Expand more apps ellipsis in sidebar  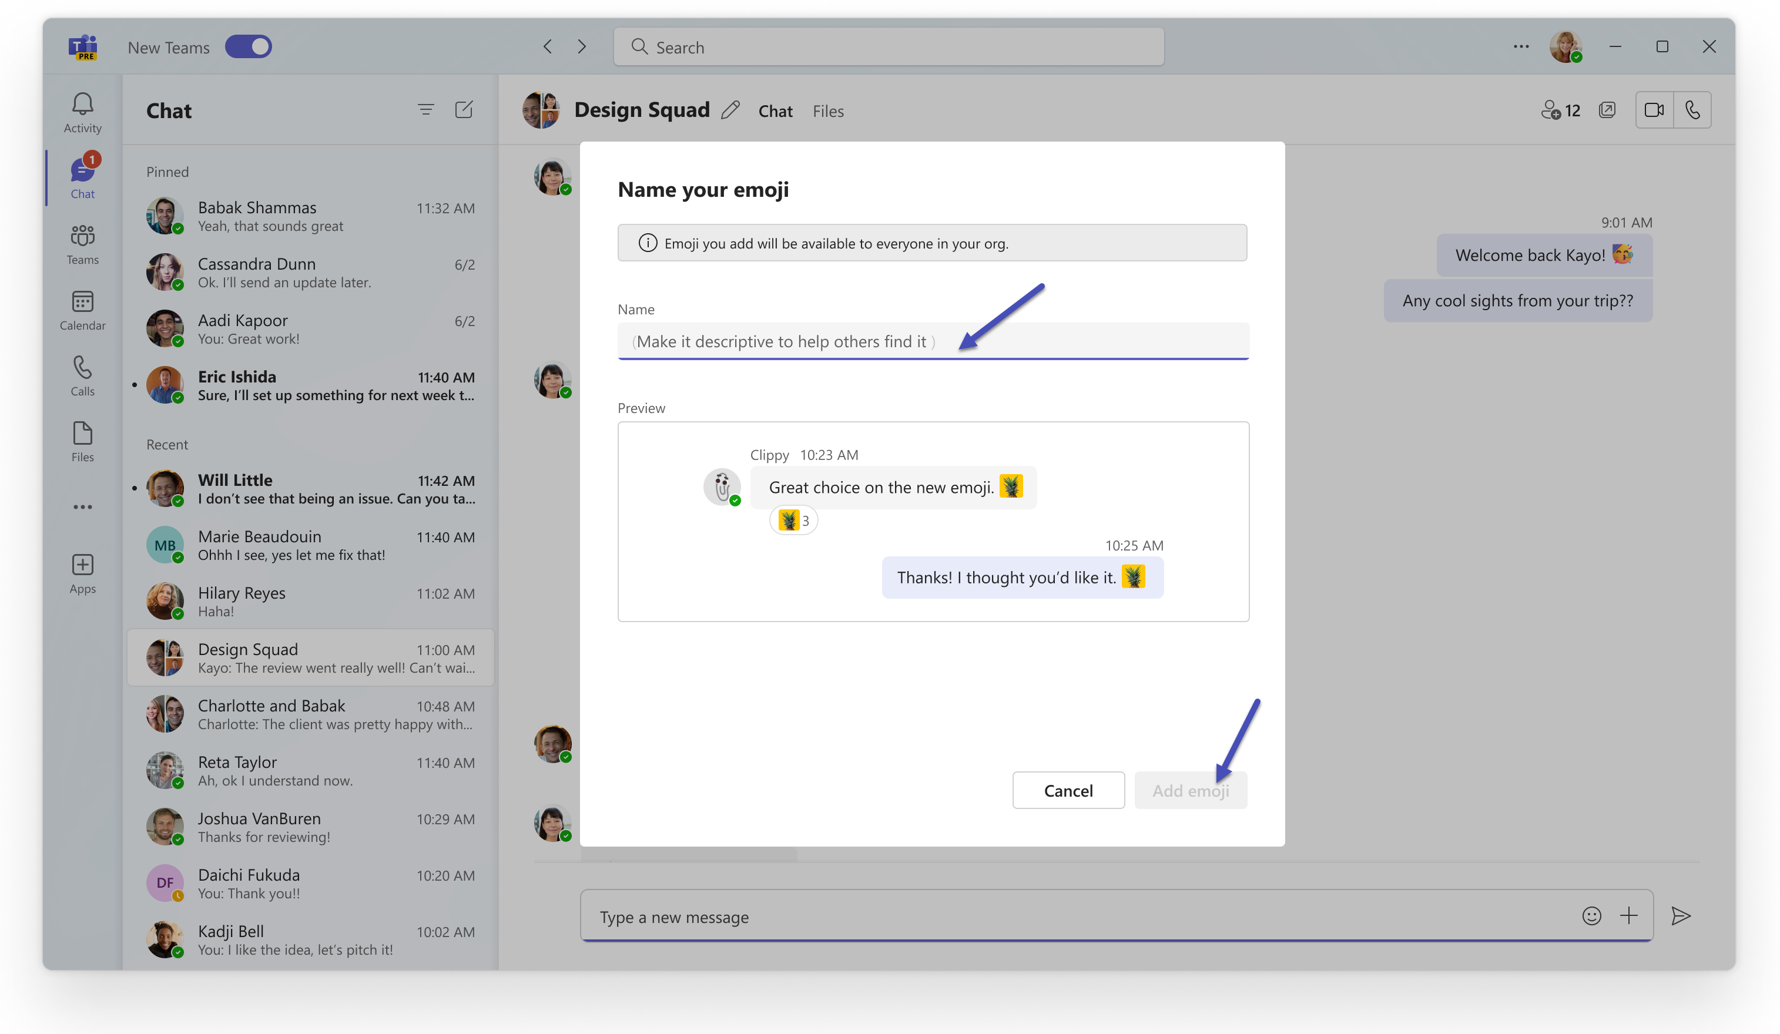(82, 506)
